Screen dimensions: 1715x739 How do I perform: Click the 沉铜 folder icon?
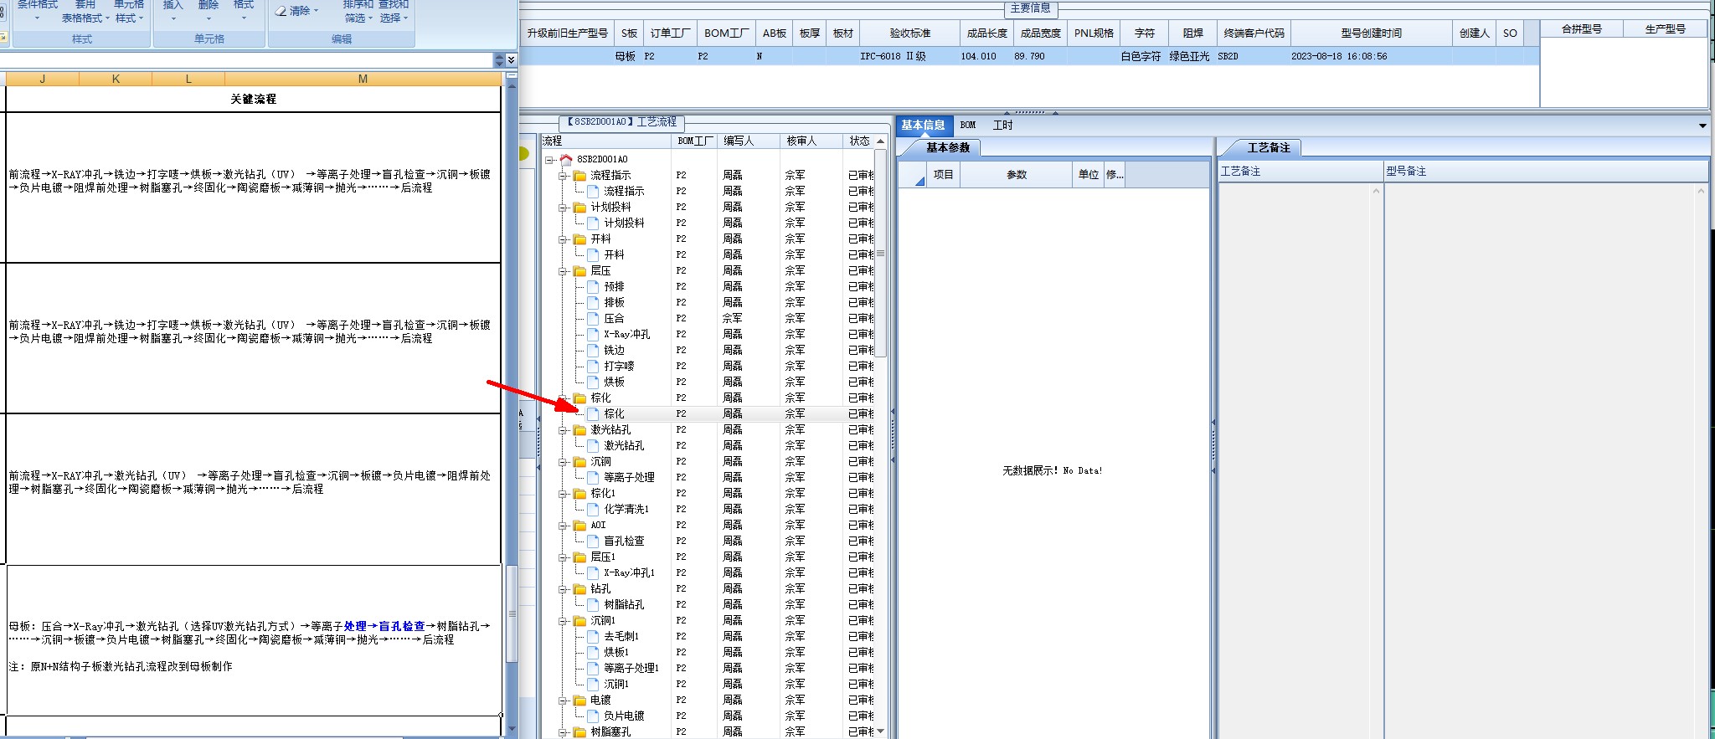click(x=579, y=461)
